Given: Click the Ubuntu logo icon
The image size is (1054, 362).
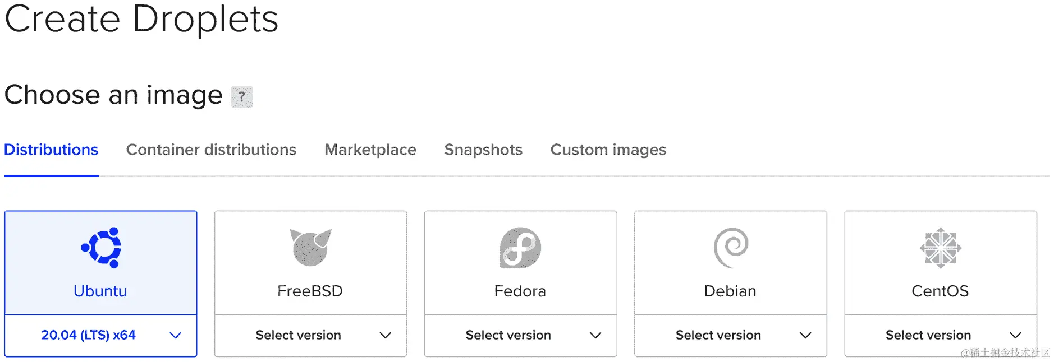Looking at the screenshot, I should pos(101,247).
